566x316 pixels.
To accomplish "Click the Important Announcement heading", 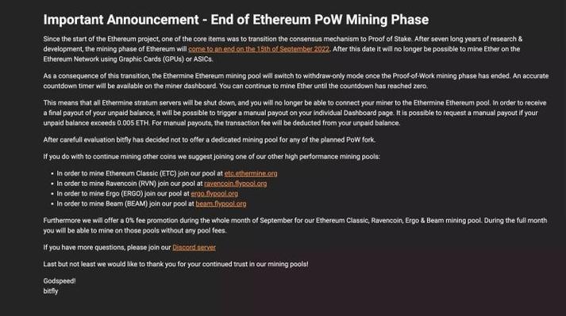I will click(x=236, y=20).
